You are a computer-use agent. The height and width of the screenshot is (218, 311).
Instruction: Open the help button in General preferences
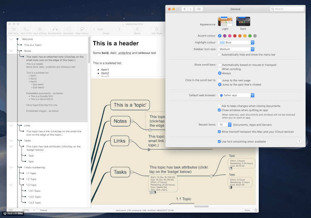click(299, 141)
